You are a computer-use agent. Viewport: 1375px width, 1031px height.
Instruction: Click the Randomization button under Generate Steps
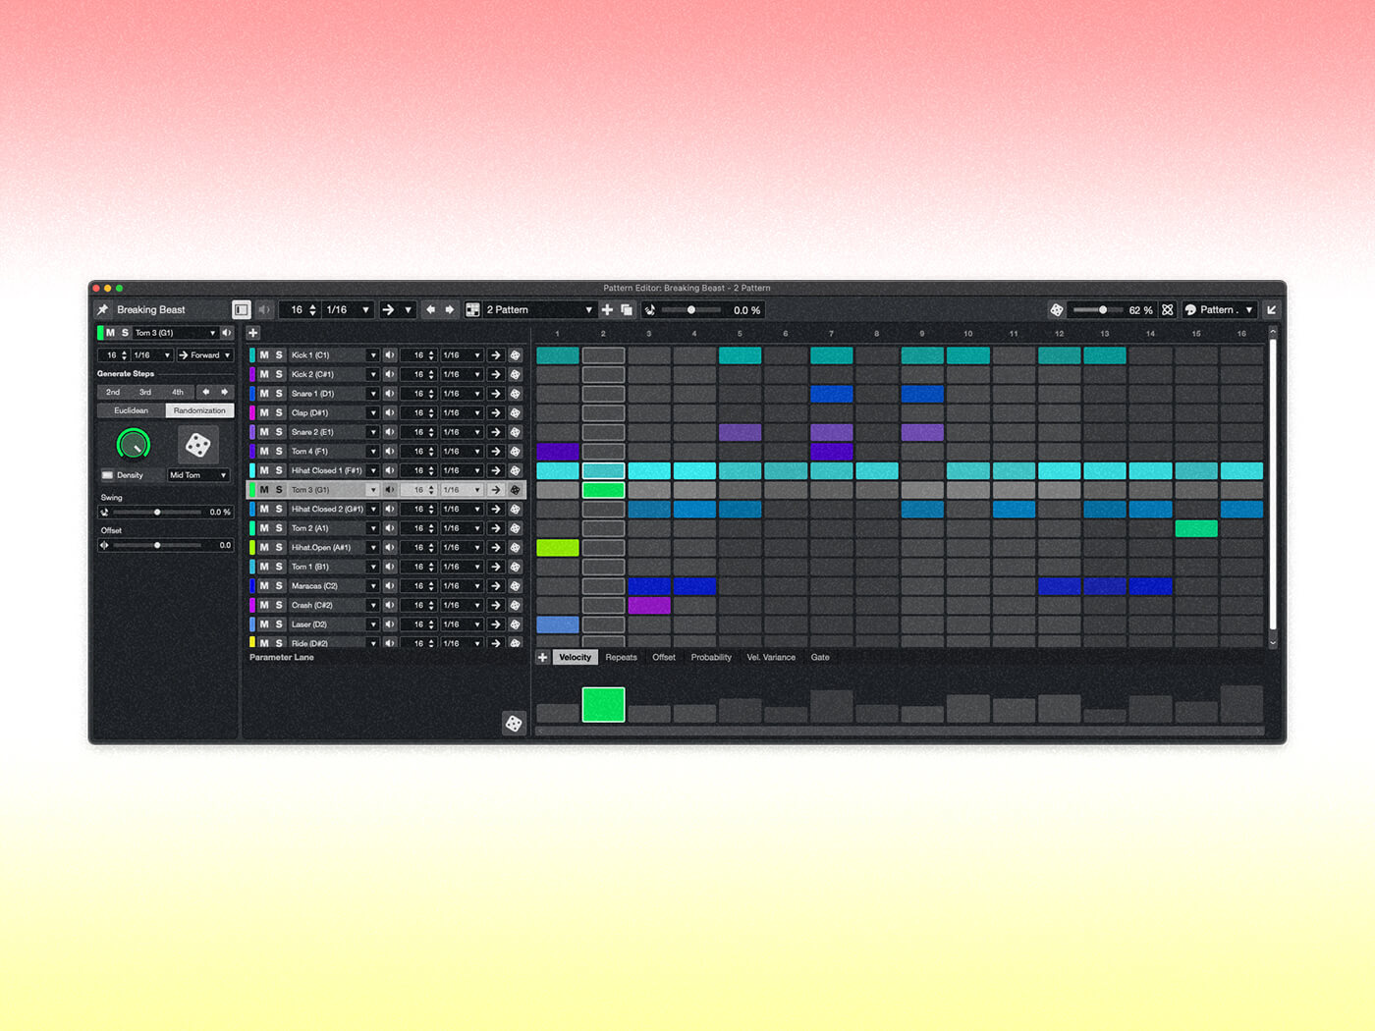[199, 410]
